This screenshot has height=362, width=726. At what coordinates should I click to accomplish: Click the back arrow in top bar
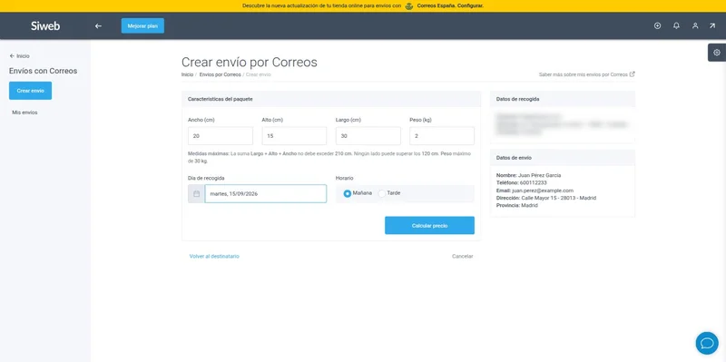(x=98, y=26)
